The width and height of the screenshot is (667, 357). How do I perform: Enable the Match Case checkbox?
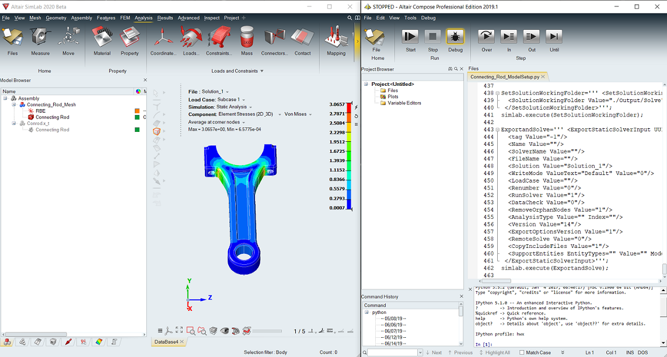[x=522, y=352]
